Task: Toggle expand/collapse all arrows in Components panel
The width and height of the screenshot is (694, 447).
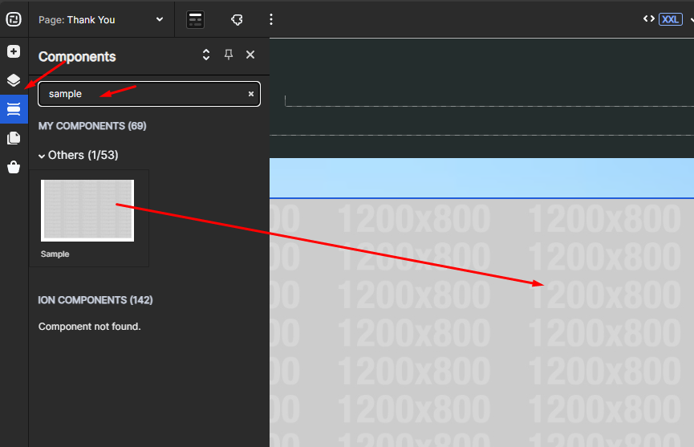Action: tap(206, 55)
